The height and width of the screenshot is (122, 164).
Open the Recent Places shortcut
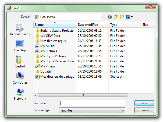click(20, 30)
